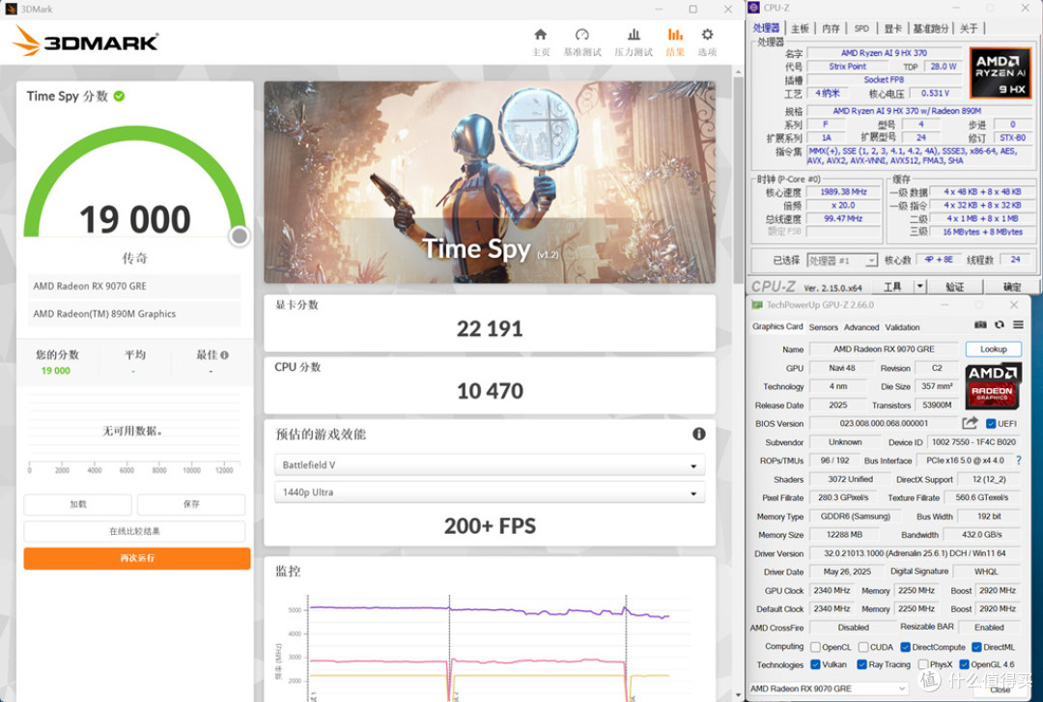This screenshot has width=1043, height=702.
Task: Click the info icon next to 最佳
Action: 224,355
